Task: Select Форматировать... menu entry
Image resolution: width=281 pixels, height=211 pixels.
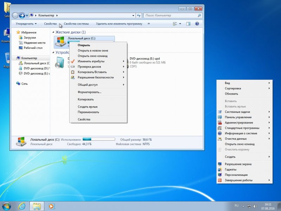Action: pyautogui.click(x=98, y=92)
